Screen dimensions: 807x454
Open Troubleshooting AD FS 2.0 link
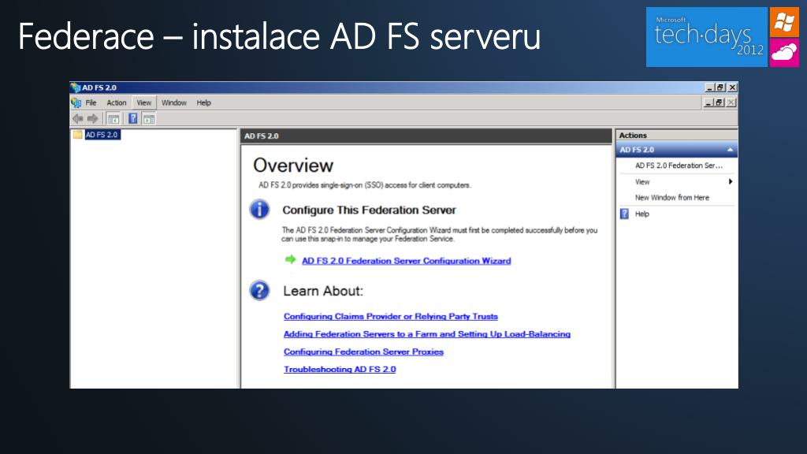tap(340, 369)
